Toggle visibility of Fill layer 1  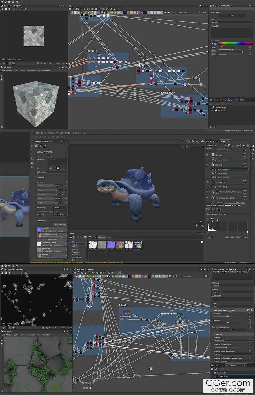(207, 155)
